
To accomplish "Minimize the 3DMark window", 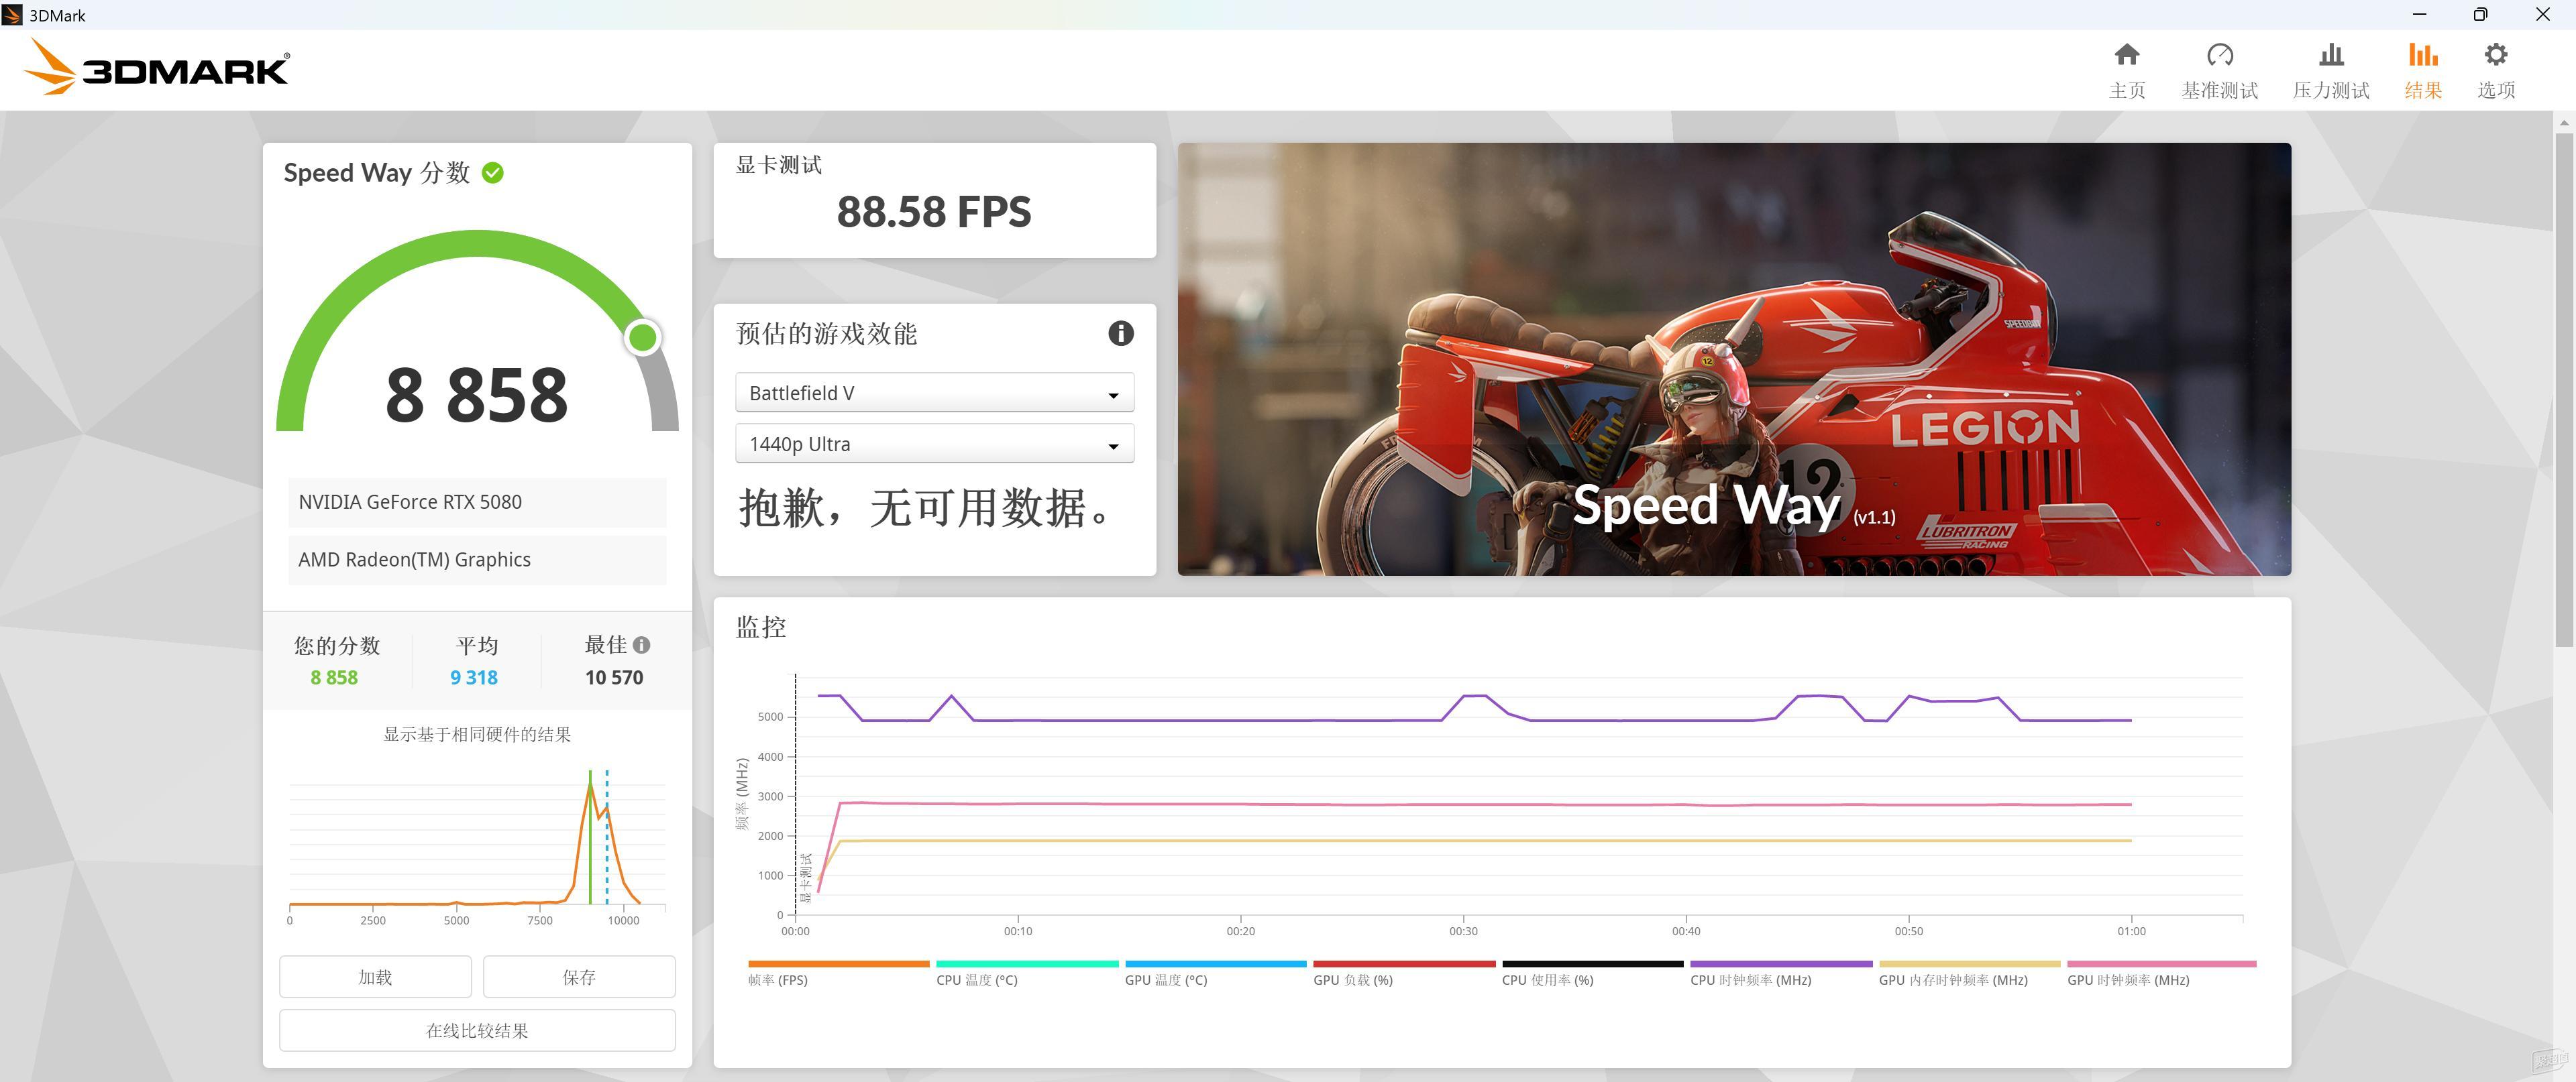I will point(2419,14).
